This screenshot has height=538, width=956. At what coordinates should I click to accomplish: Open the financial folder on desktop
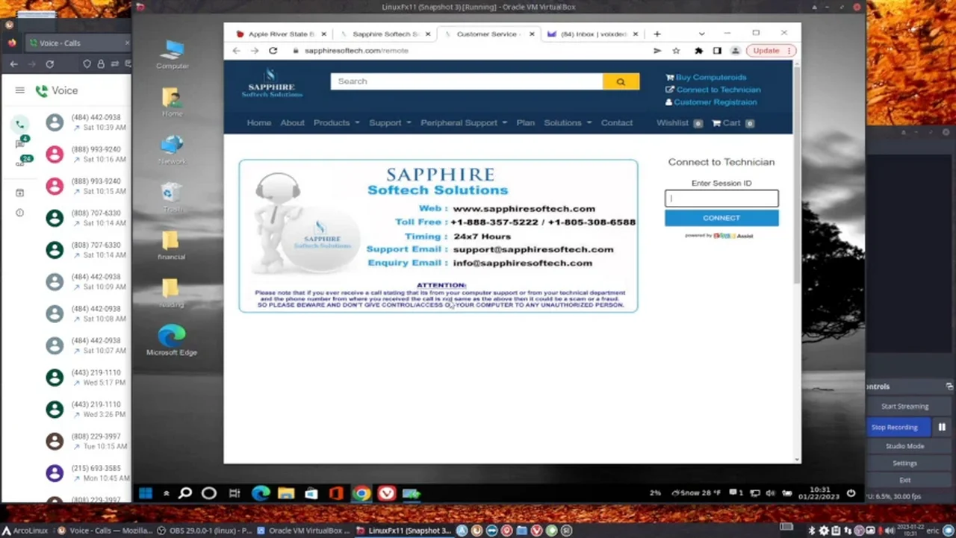(171, 244)
